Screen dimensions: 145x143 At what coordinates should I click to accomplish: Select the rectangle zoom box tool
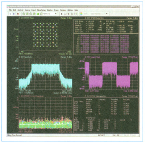coord(65,14)
